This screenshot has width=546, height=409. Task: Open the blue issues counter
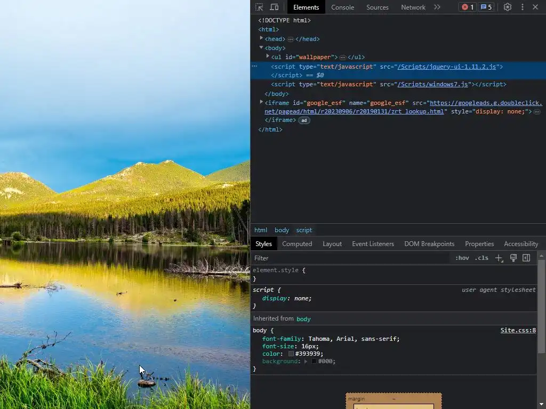(486, 7)
